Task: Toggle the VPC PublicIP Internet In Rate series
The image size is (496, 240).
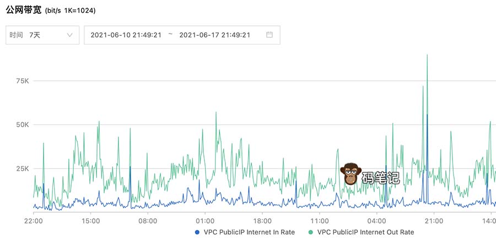Action: pyautogui.click(x=249, y=232)
